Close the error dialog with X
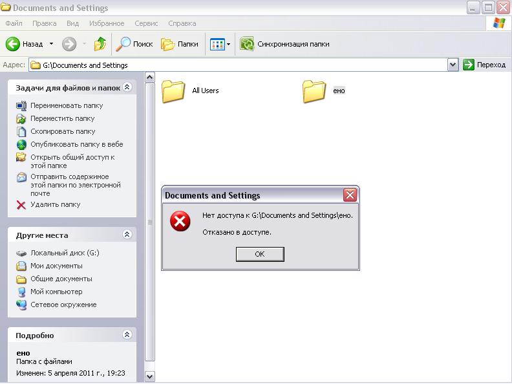Screen dimensions: 512x384 point(350,195)
